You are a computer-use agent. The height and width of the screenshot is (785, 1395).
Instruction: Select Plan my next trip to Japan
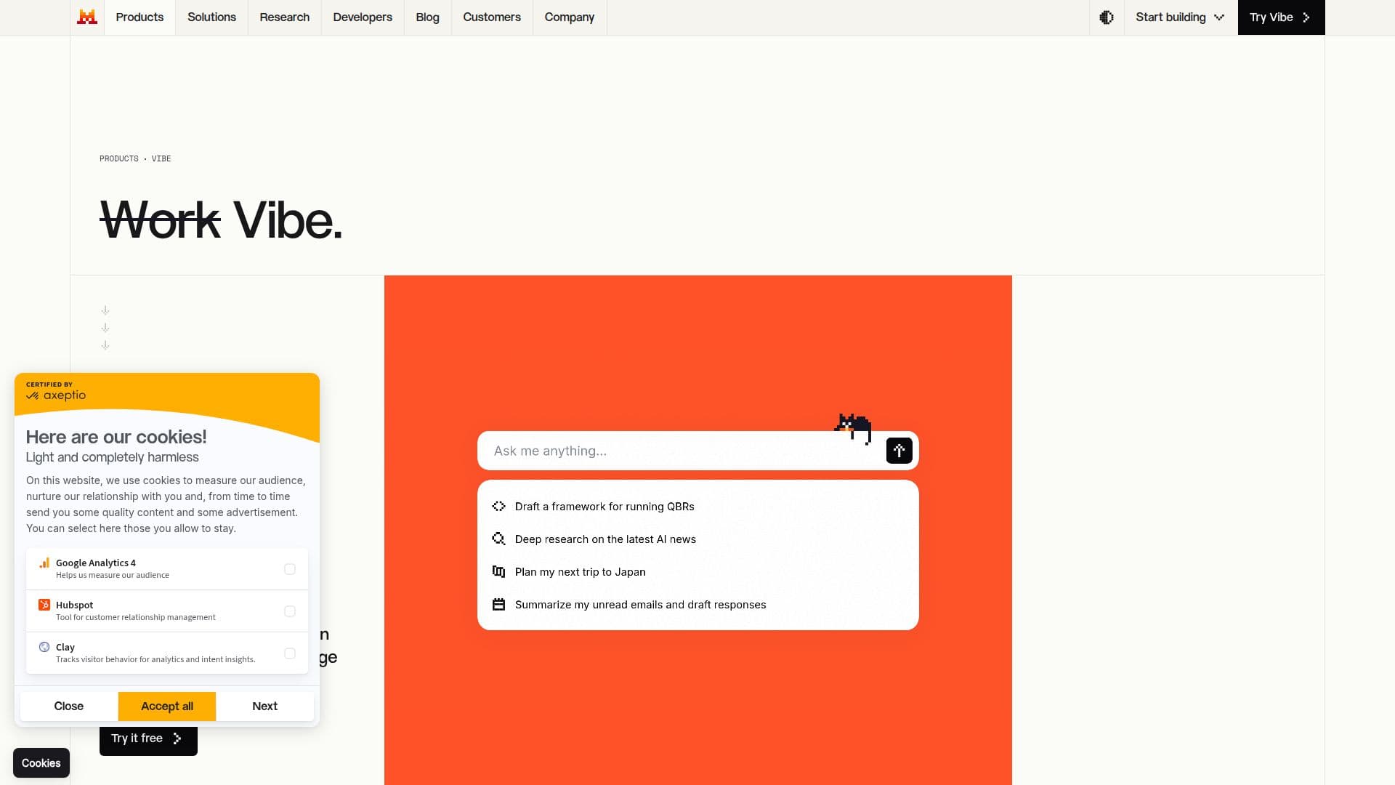click(697, 572)
